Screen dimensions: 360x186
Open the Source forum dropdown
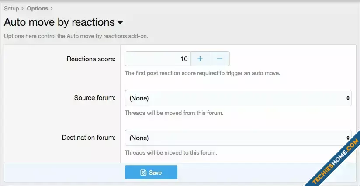pos(238,98)
